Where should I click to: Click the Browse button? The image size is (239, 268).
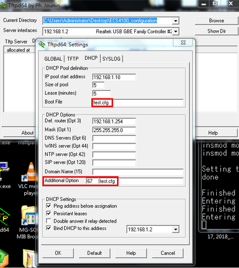click(216, 21)
